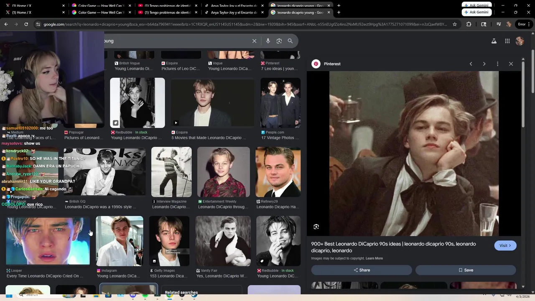The width and height of the screenshot is (535, 301).
Task: Click preview panel scrollbar down arrow
Action: pyautogui.click(x=523, y=286)
